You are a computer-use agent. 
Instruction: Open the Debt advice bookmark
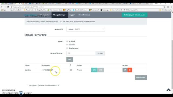click(x=131, y=10)
